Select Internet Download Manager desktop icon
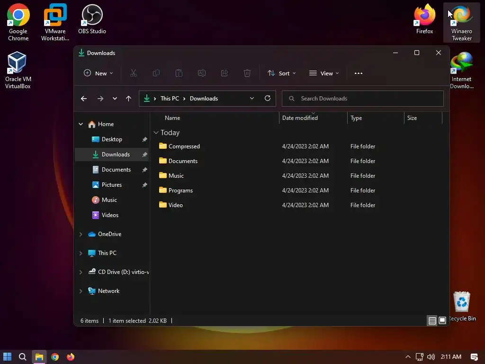Screen dimensions: 485x364 point(461,70)
